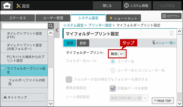The height and width of the screenshot is (107, 183).
Task: Toggle 印刷後データを削除 checkbox
Action: click(113, 88)
